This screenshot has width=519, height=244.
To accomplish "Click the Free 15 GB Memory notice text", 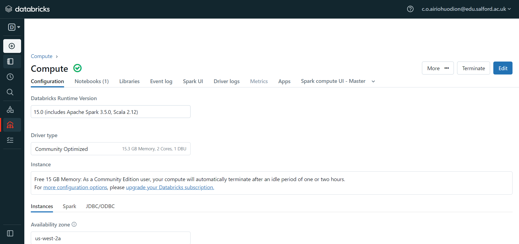I will click(x=190, y=179).
